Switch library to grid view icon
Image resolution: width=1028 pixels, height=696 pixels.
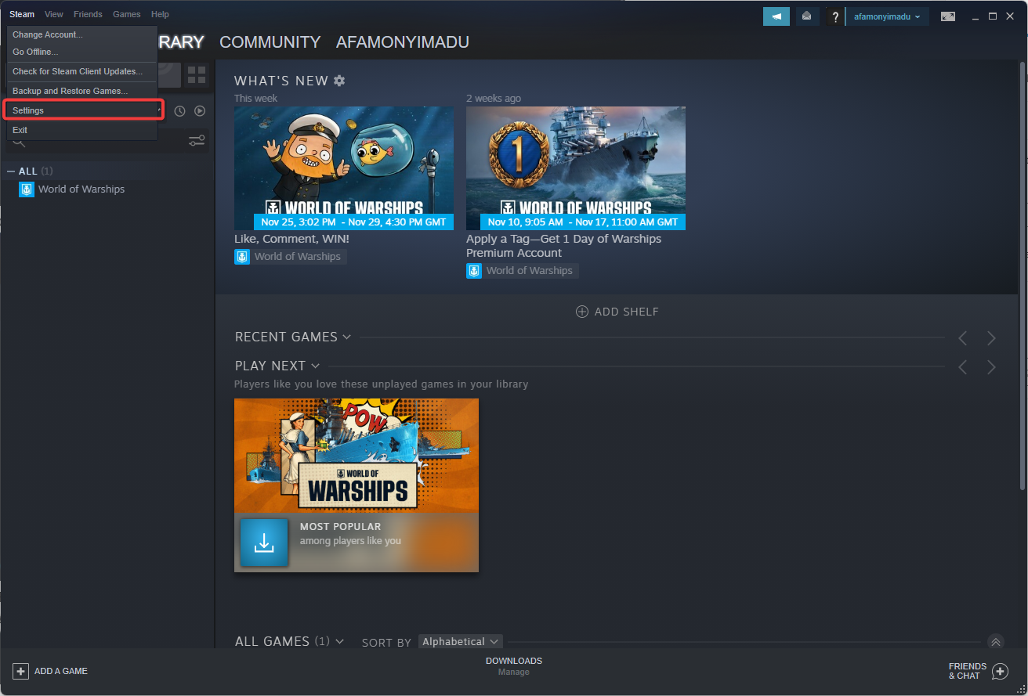click(x=197, y=75)
